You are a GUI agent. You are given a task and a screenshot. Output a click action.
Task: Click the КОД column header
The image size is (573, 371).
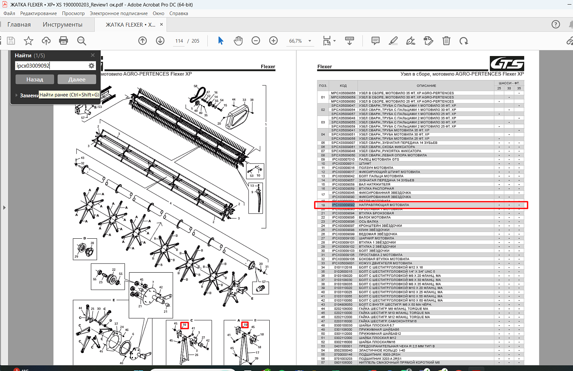point(343,86)
